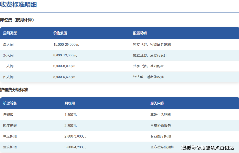Screen dimensions: 239x153
Task: Select the 四人间 row label
Action: pyautogui.click(x=8, y=77)
